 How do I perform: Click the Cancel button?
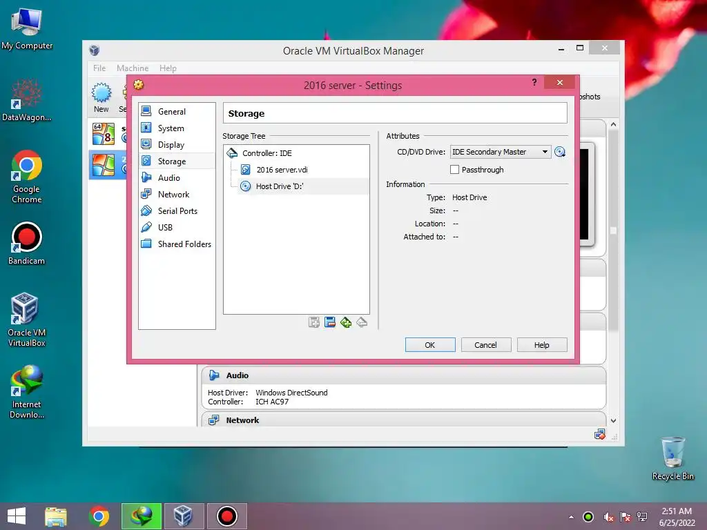pos(485,345)
